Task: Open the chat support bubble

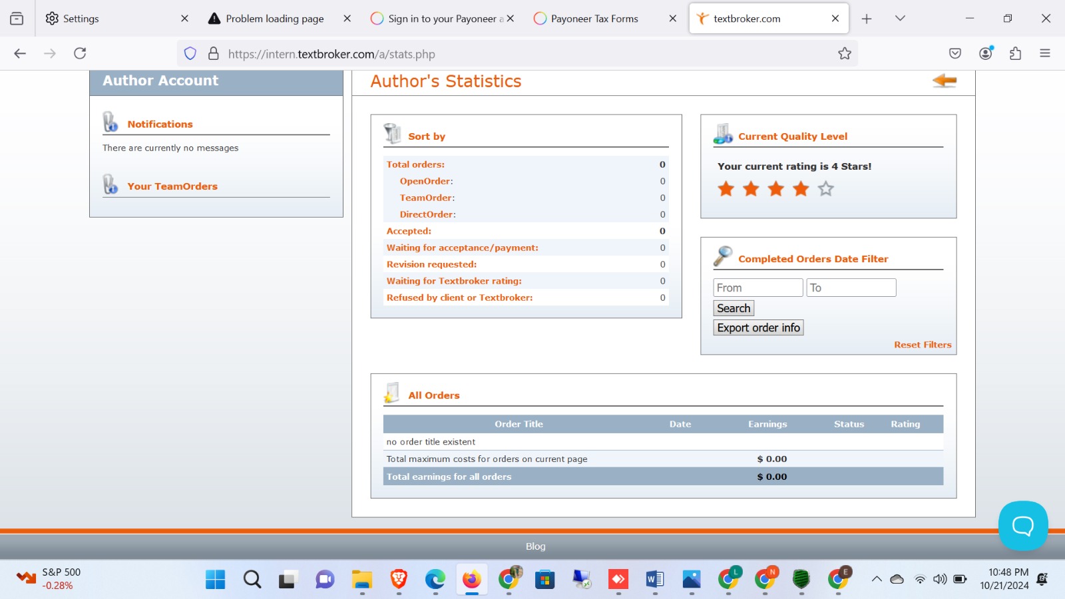Action: (1023, 526)
